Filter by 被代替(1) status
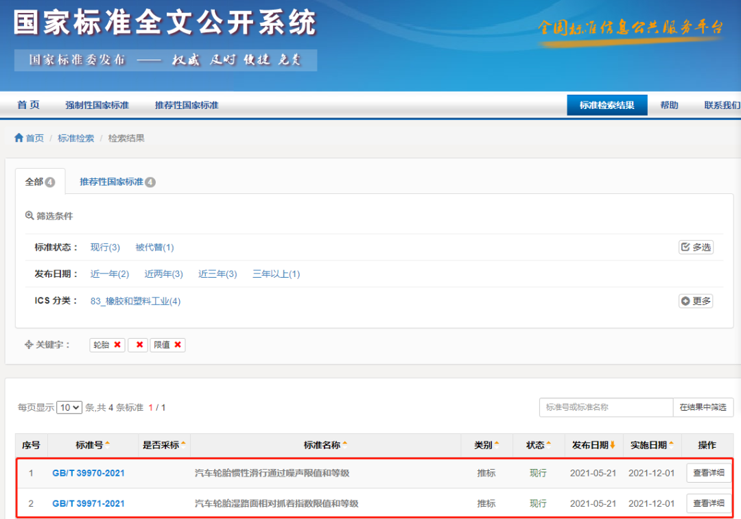741x519 pixels. pos(154,247)
